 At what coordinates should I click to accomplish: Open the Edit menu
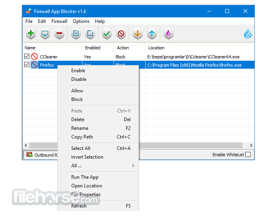click(x=42, y=21)
